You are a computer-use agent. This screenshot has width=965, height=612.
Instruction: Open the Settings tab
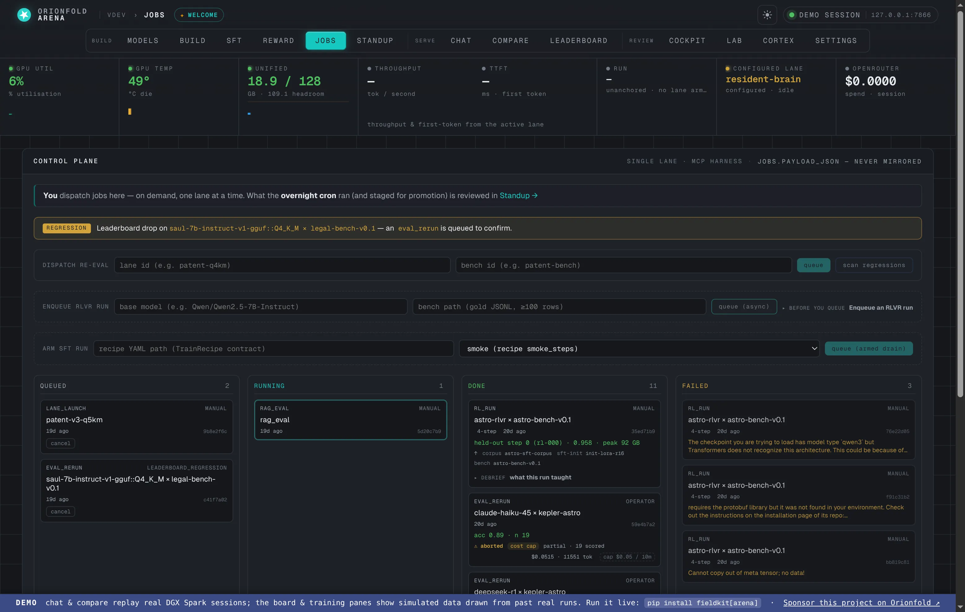836,40
